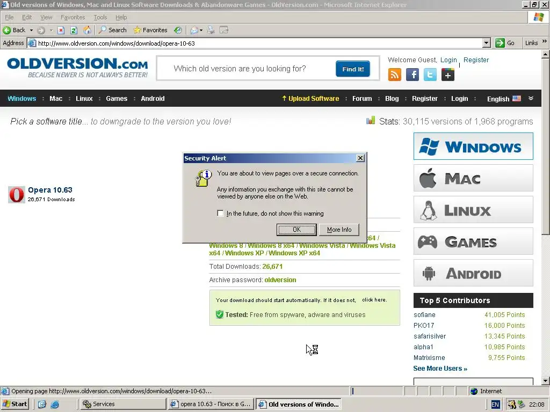Select the Android platform banner
Screen dimensions: 550x412
(x=473, y=273)
